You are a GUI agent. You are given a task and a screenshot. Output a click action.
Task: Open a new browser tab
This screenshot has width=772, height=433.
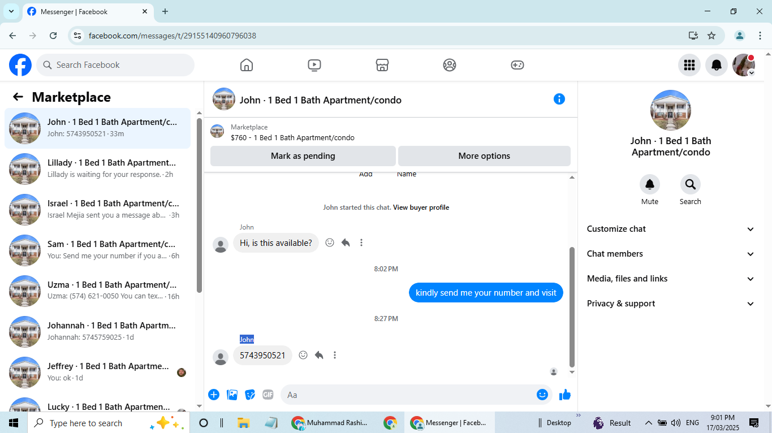[165, 11]
